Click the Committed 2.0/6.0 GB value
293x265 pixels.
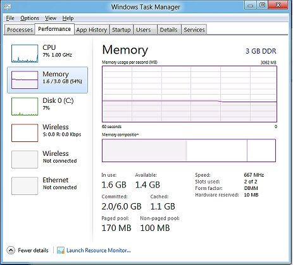122,206
